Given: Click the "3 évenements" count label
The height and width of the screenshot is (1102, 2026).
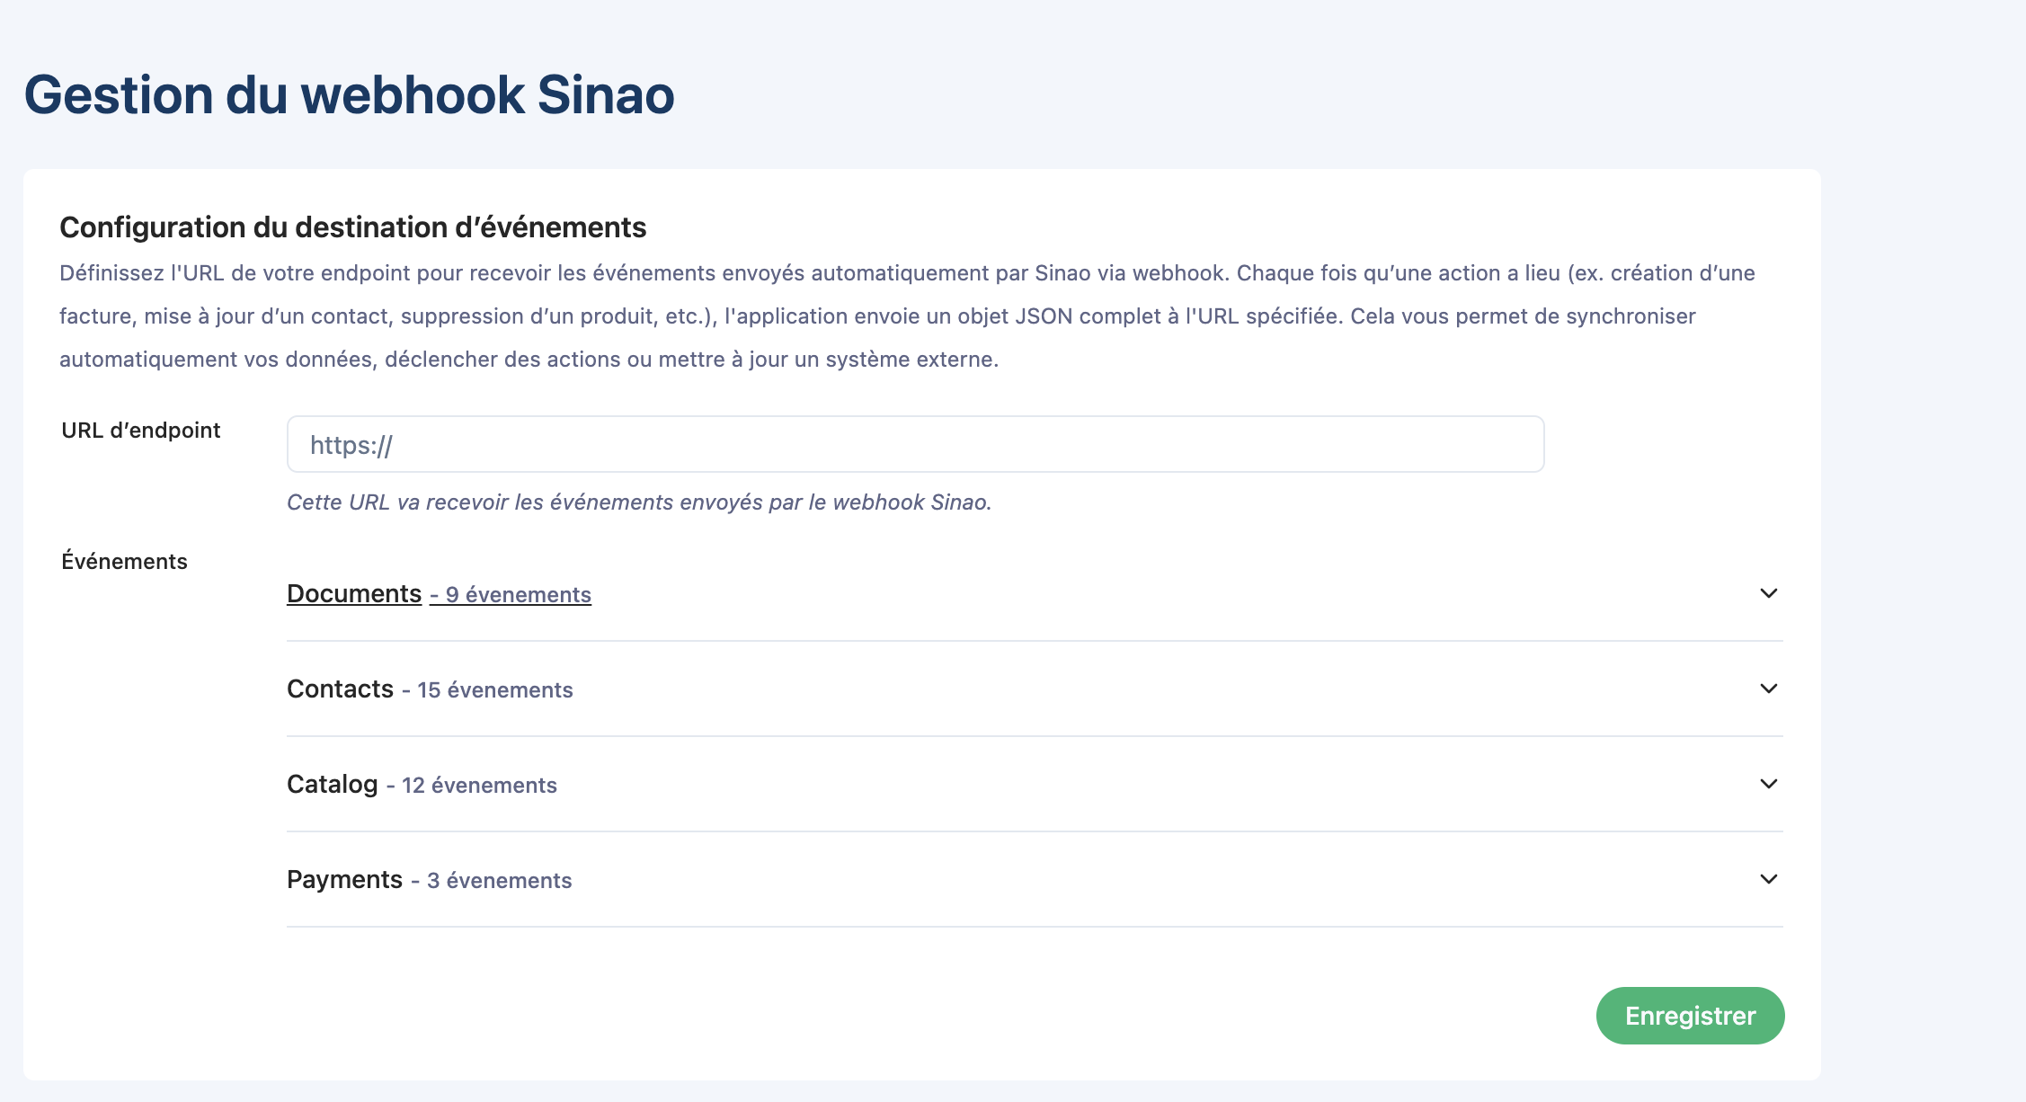Looking at the screenshot, I should tap(499, 881).
